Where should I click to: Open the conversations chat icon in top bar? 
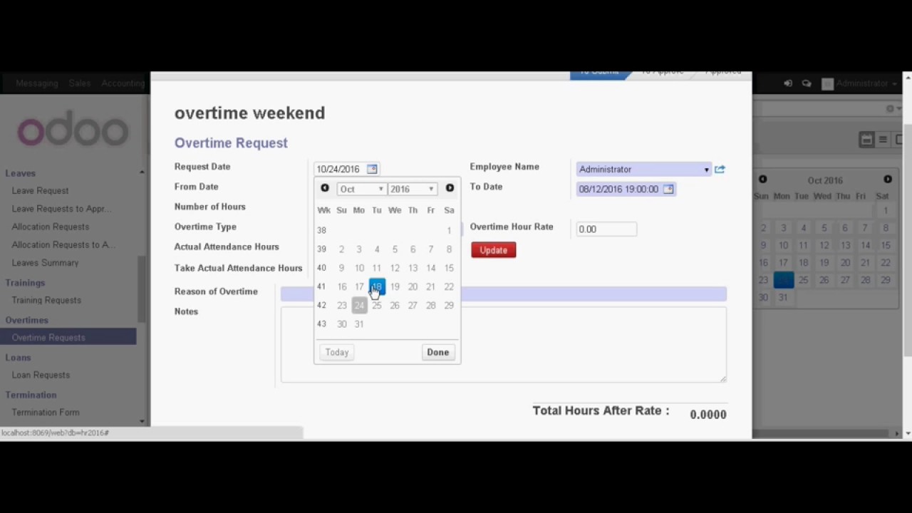[807, 83]
